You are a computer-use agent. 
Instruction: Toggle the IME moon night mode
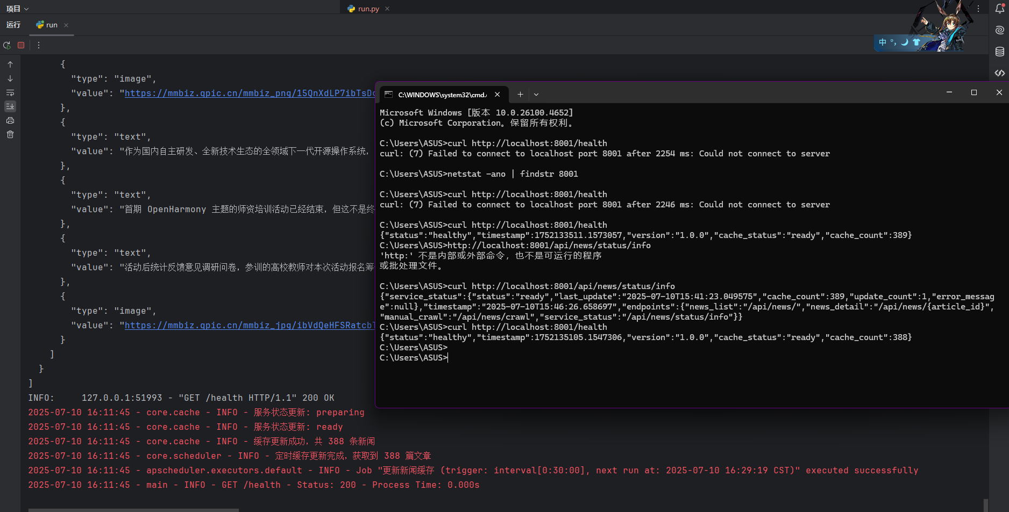pyautogui.click(x=905, y=42)
